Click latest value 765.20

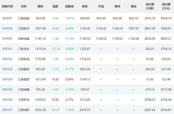pos(40,90)
